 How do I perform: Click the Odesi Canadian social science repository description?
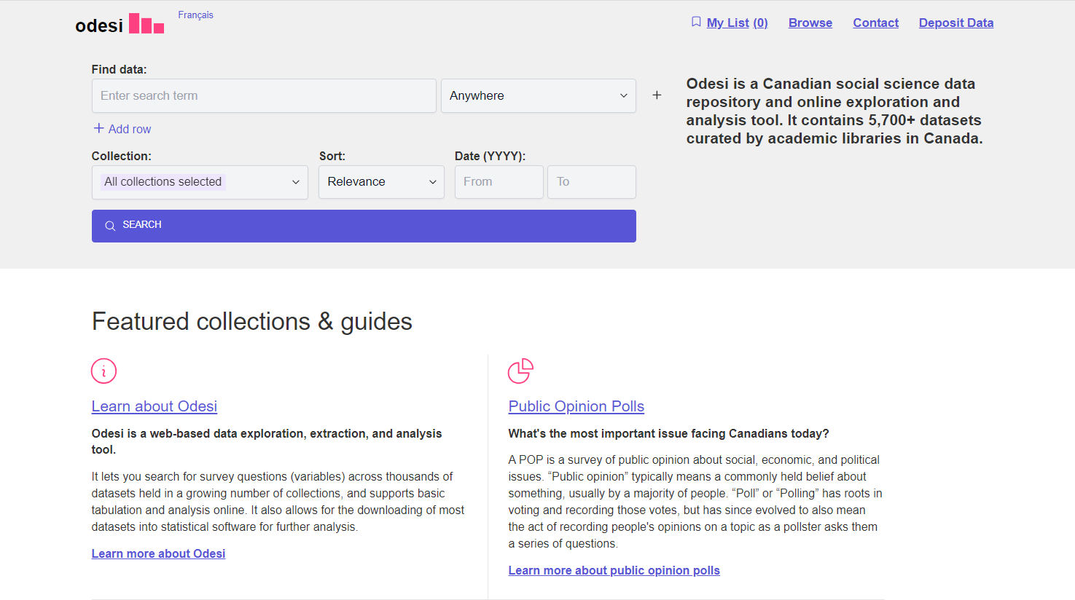[834, 111]
